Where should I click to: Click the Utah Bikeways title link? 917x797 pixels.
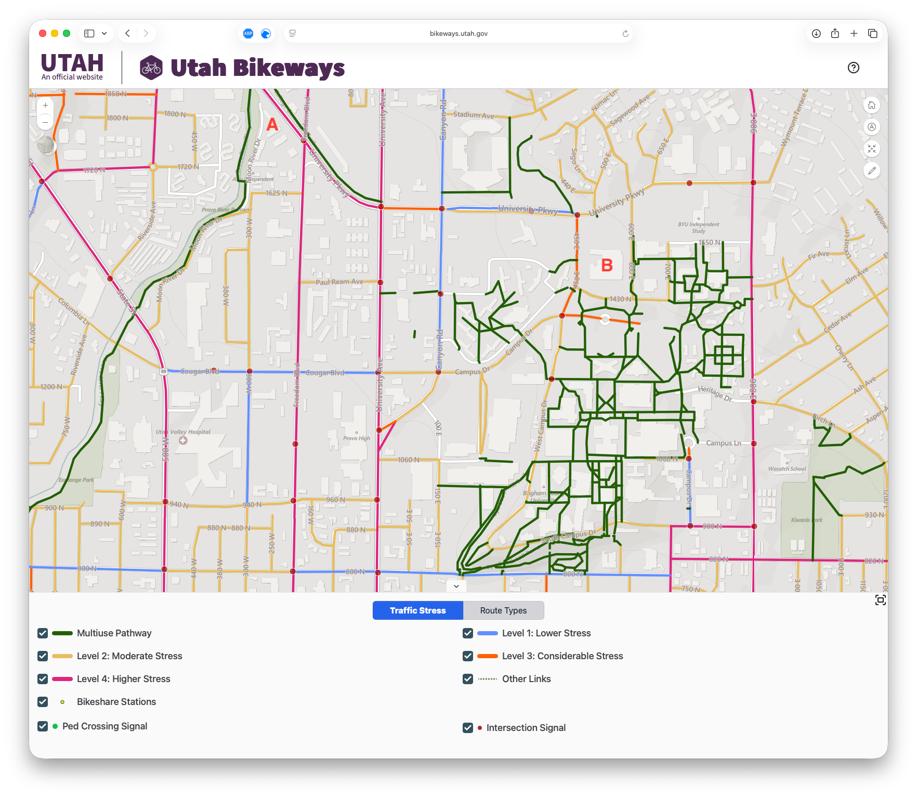click(257, 68)
